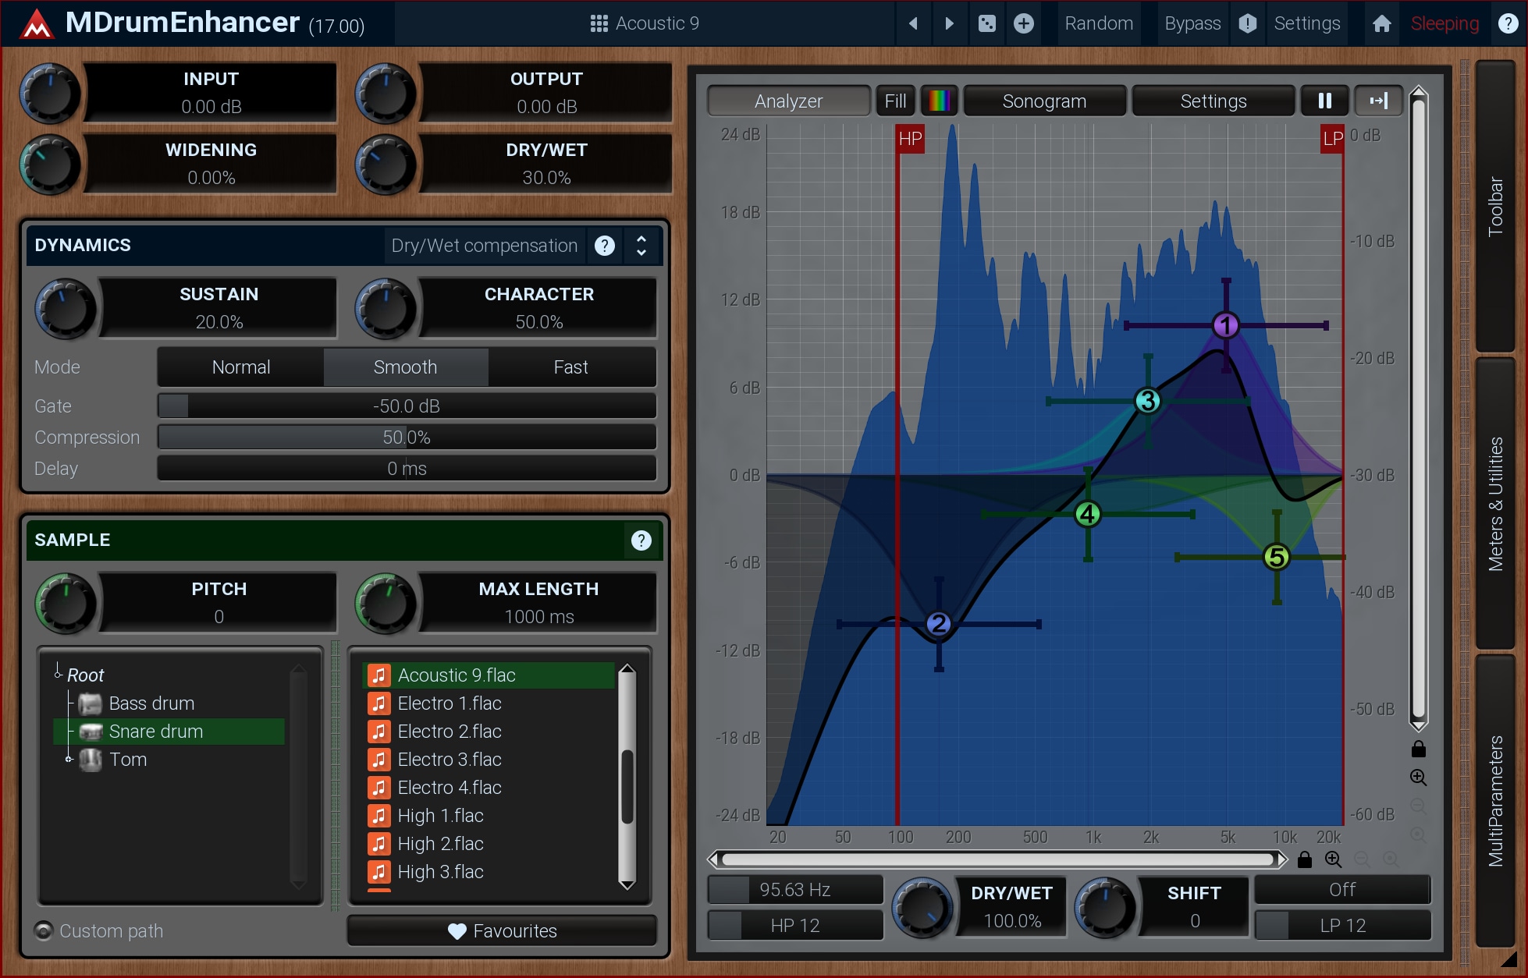Click the Favourites button
Screen dimensions: 1528x978
point(502,930)
